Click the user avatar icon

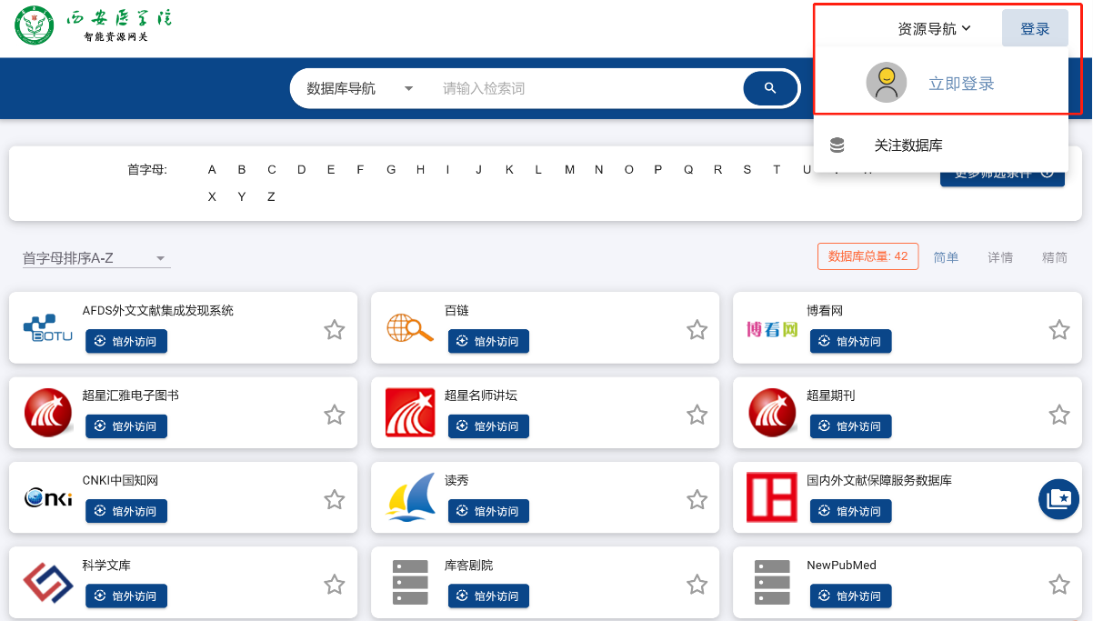click(x=886, y=83)
